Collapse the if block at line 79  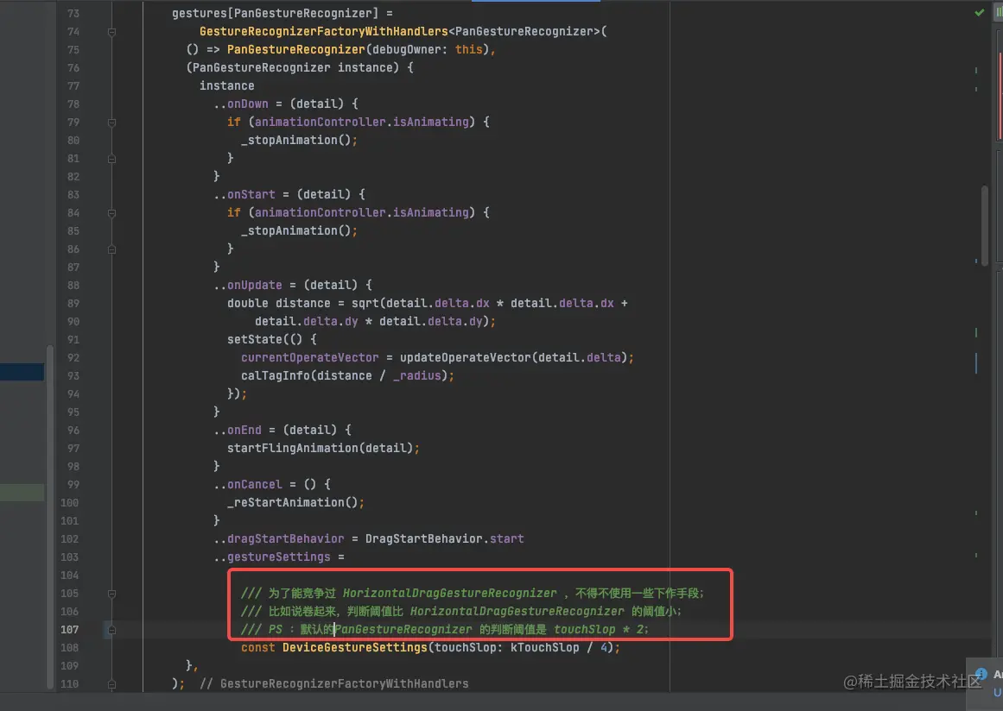(x=111, y=122)
